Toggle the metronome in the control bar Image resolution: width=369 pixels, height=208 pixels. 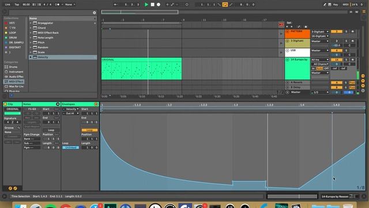click(57, 5)
